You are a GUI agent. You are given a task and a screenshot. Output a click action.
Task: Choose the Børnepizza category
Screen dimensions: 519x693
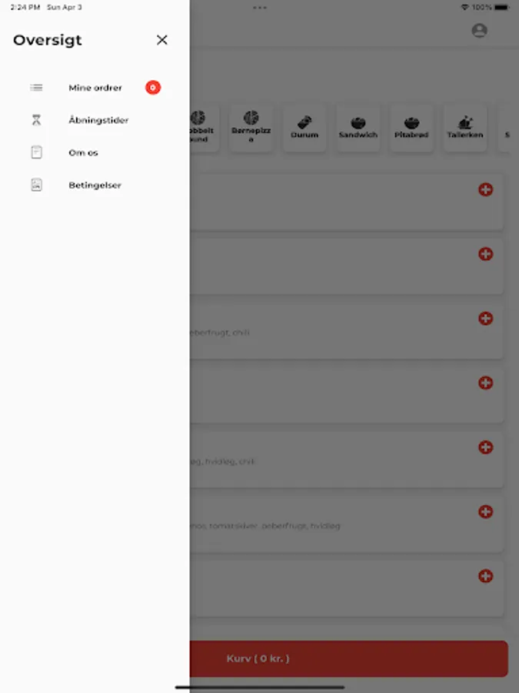[251, 128]
